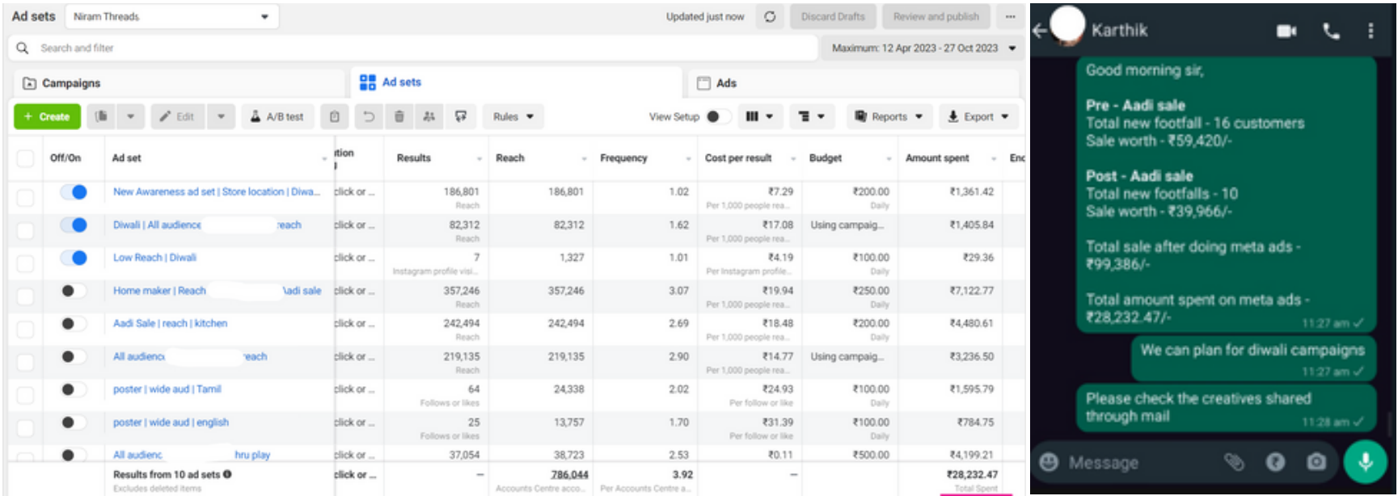
Task: Tick the checkbox for Low Reach Diwali row
Action: [x=26, y=263]
